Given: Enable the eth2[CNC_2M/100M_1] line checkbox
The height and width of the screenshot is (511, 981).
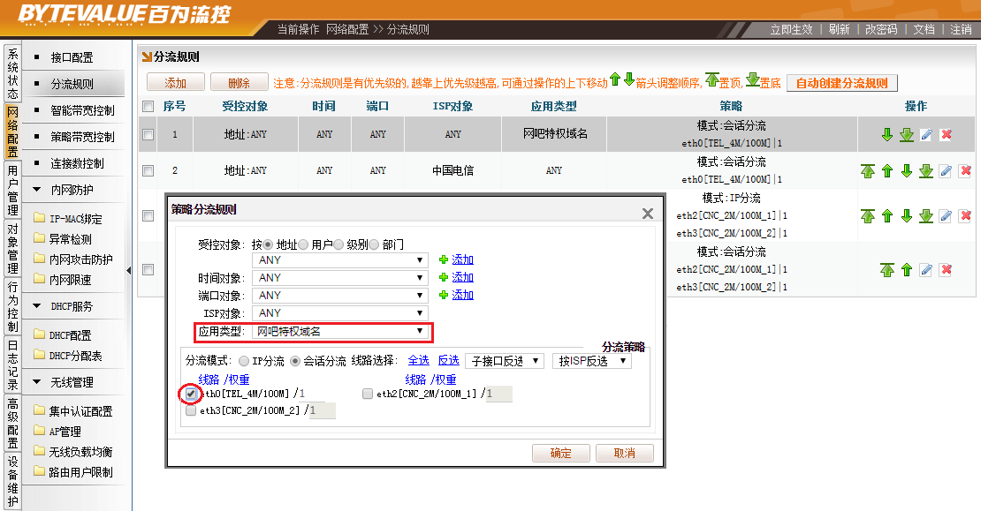Looking at the screenshot, I should coord(368,395).
